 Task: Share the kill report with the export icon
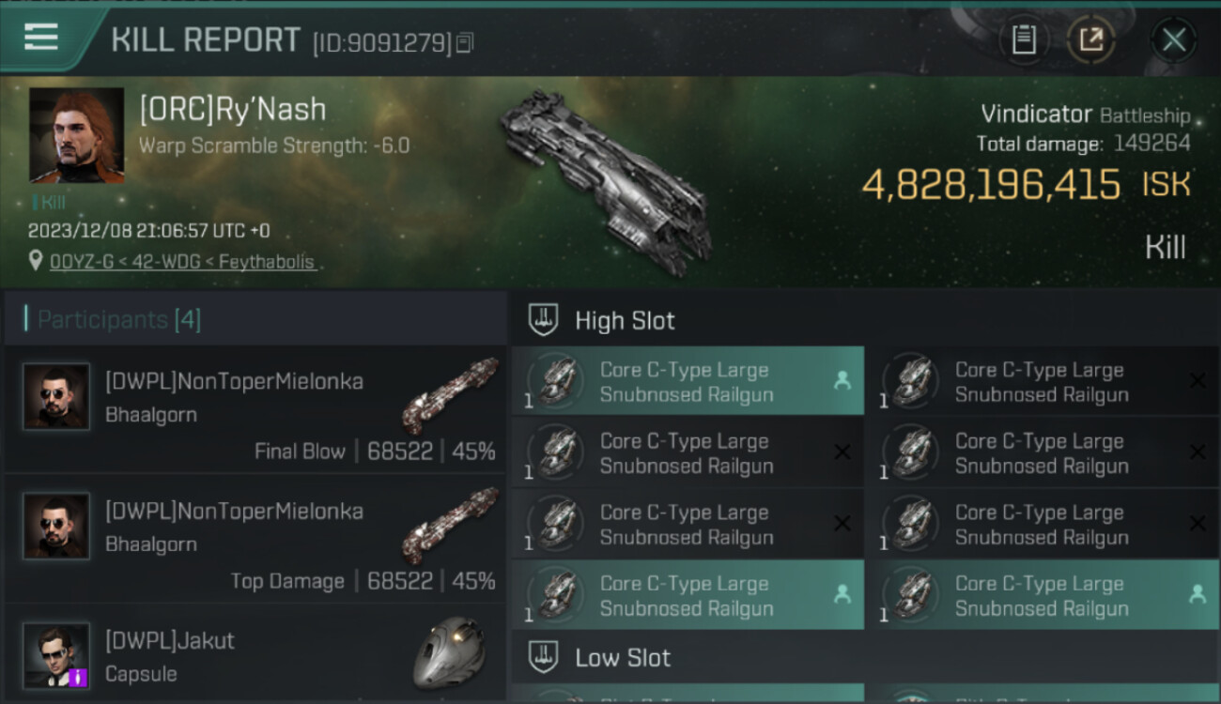[1091, 40]
